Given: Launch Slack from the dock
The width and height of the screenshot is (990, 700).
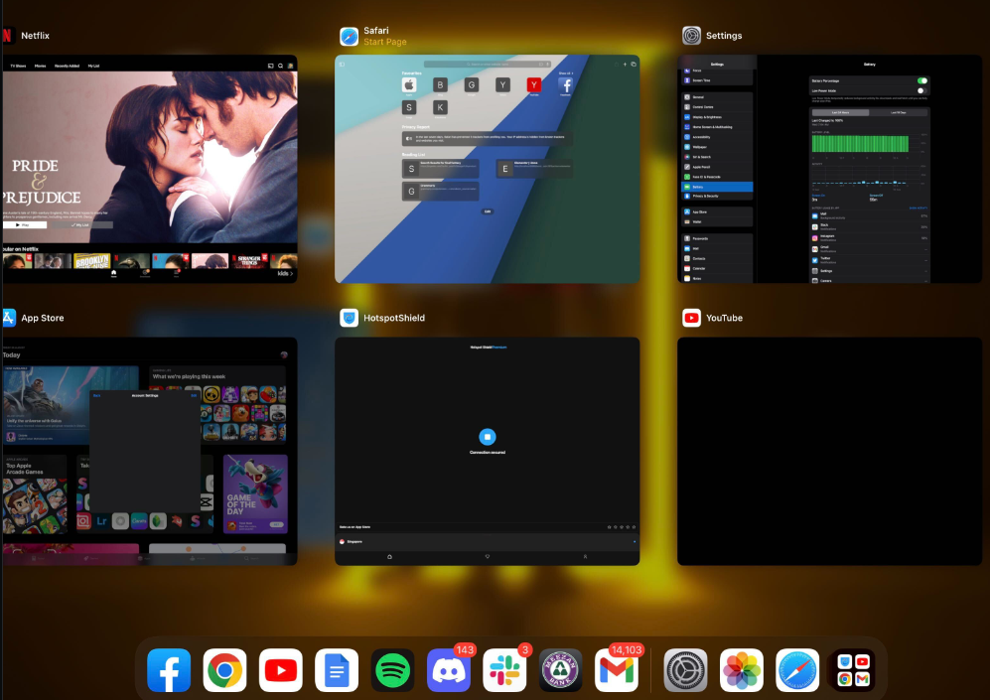Looking at the screenshot, I should click(504, 671).
